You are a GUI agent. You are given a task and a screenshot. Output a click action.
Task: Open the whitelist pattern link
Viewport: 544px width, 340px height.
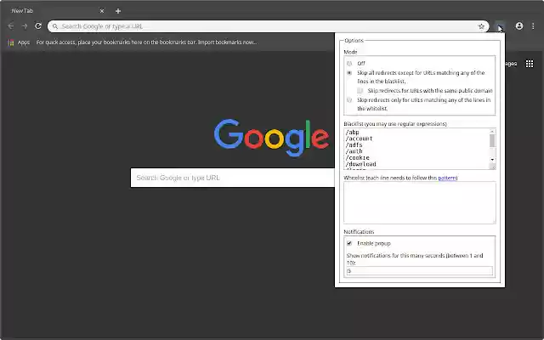pyautogui.click(x=447, y=178)
